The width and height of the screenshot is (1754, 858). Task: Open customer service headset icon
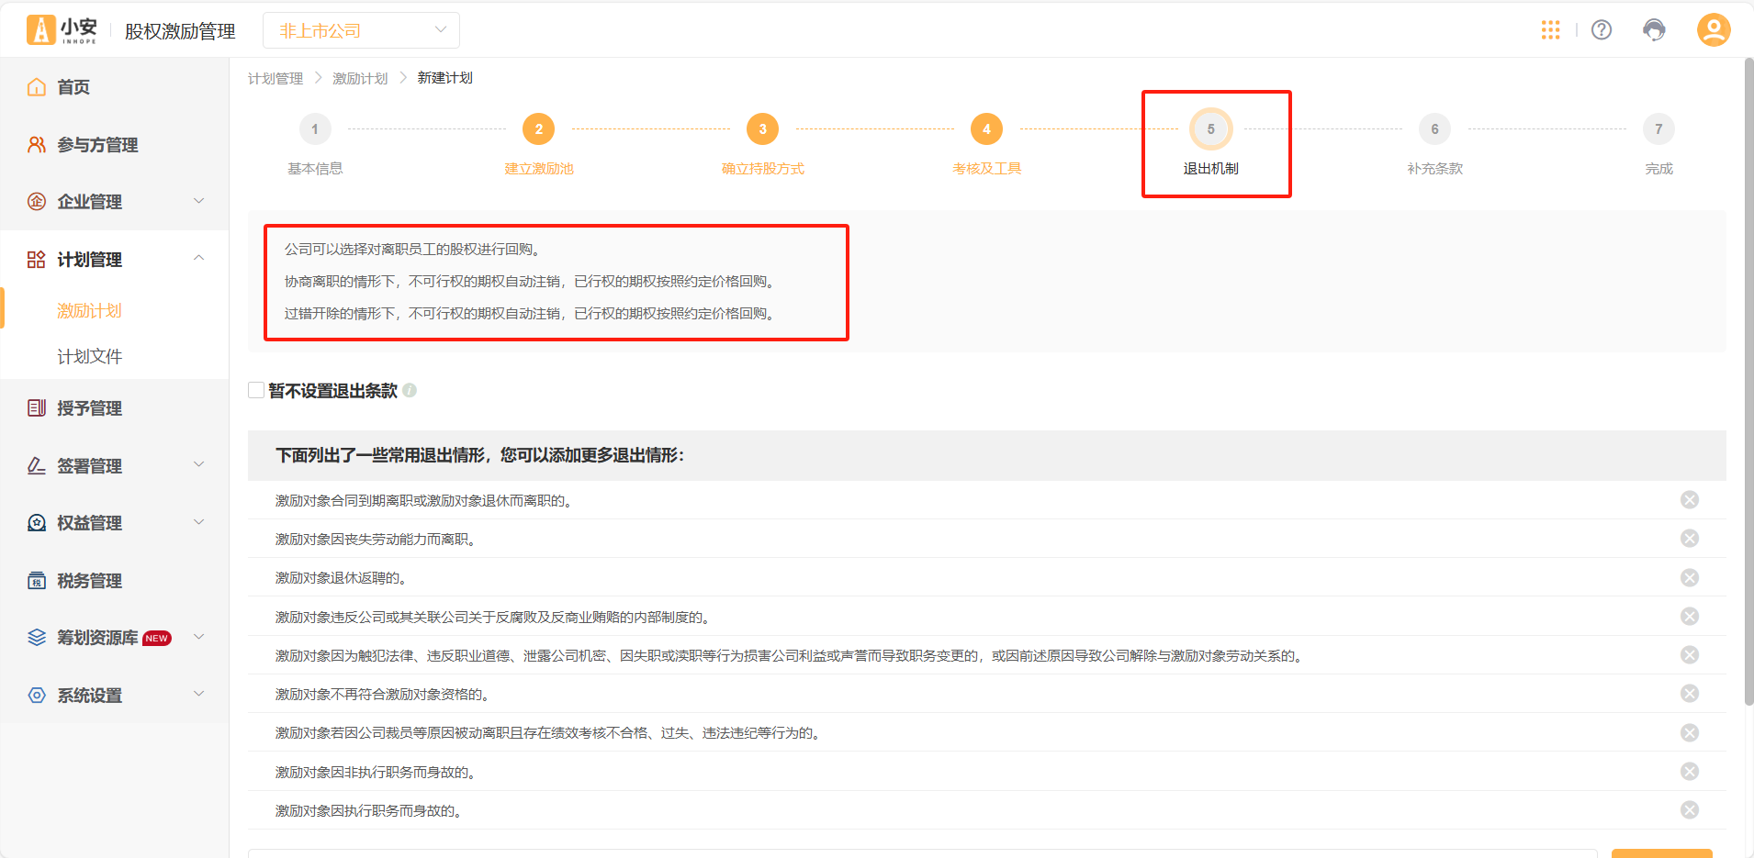[1654, 30]
